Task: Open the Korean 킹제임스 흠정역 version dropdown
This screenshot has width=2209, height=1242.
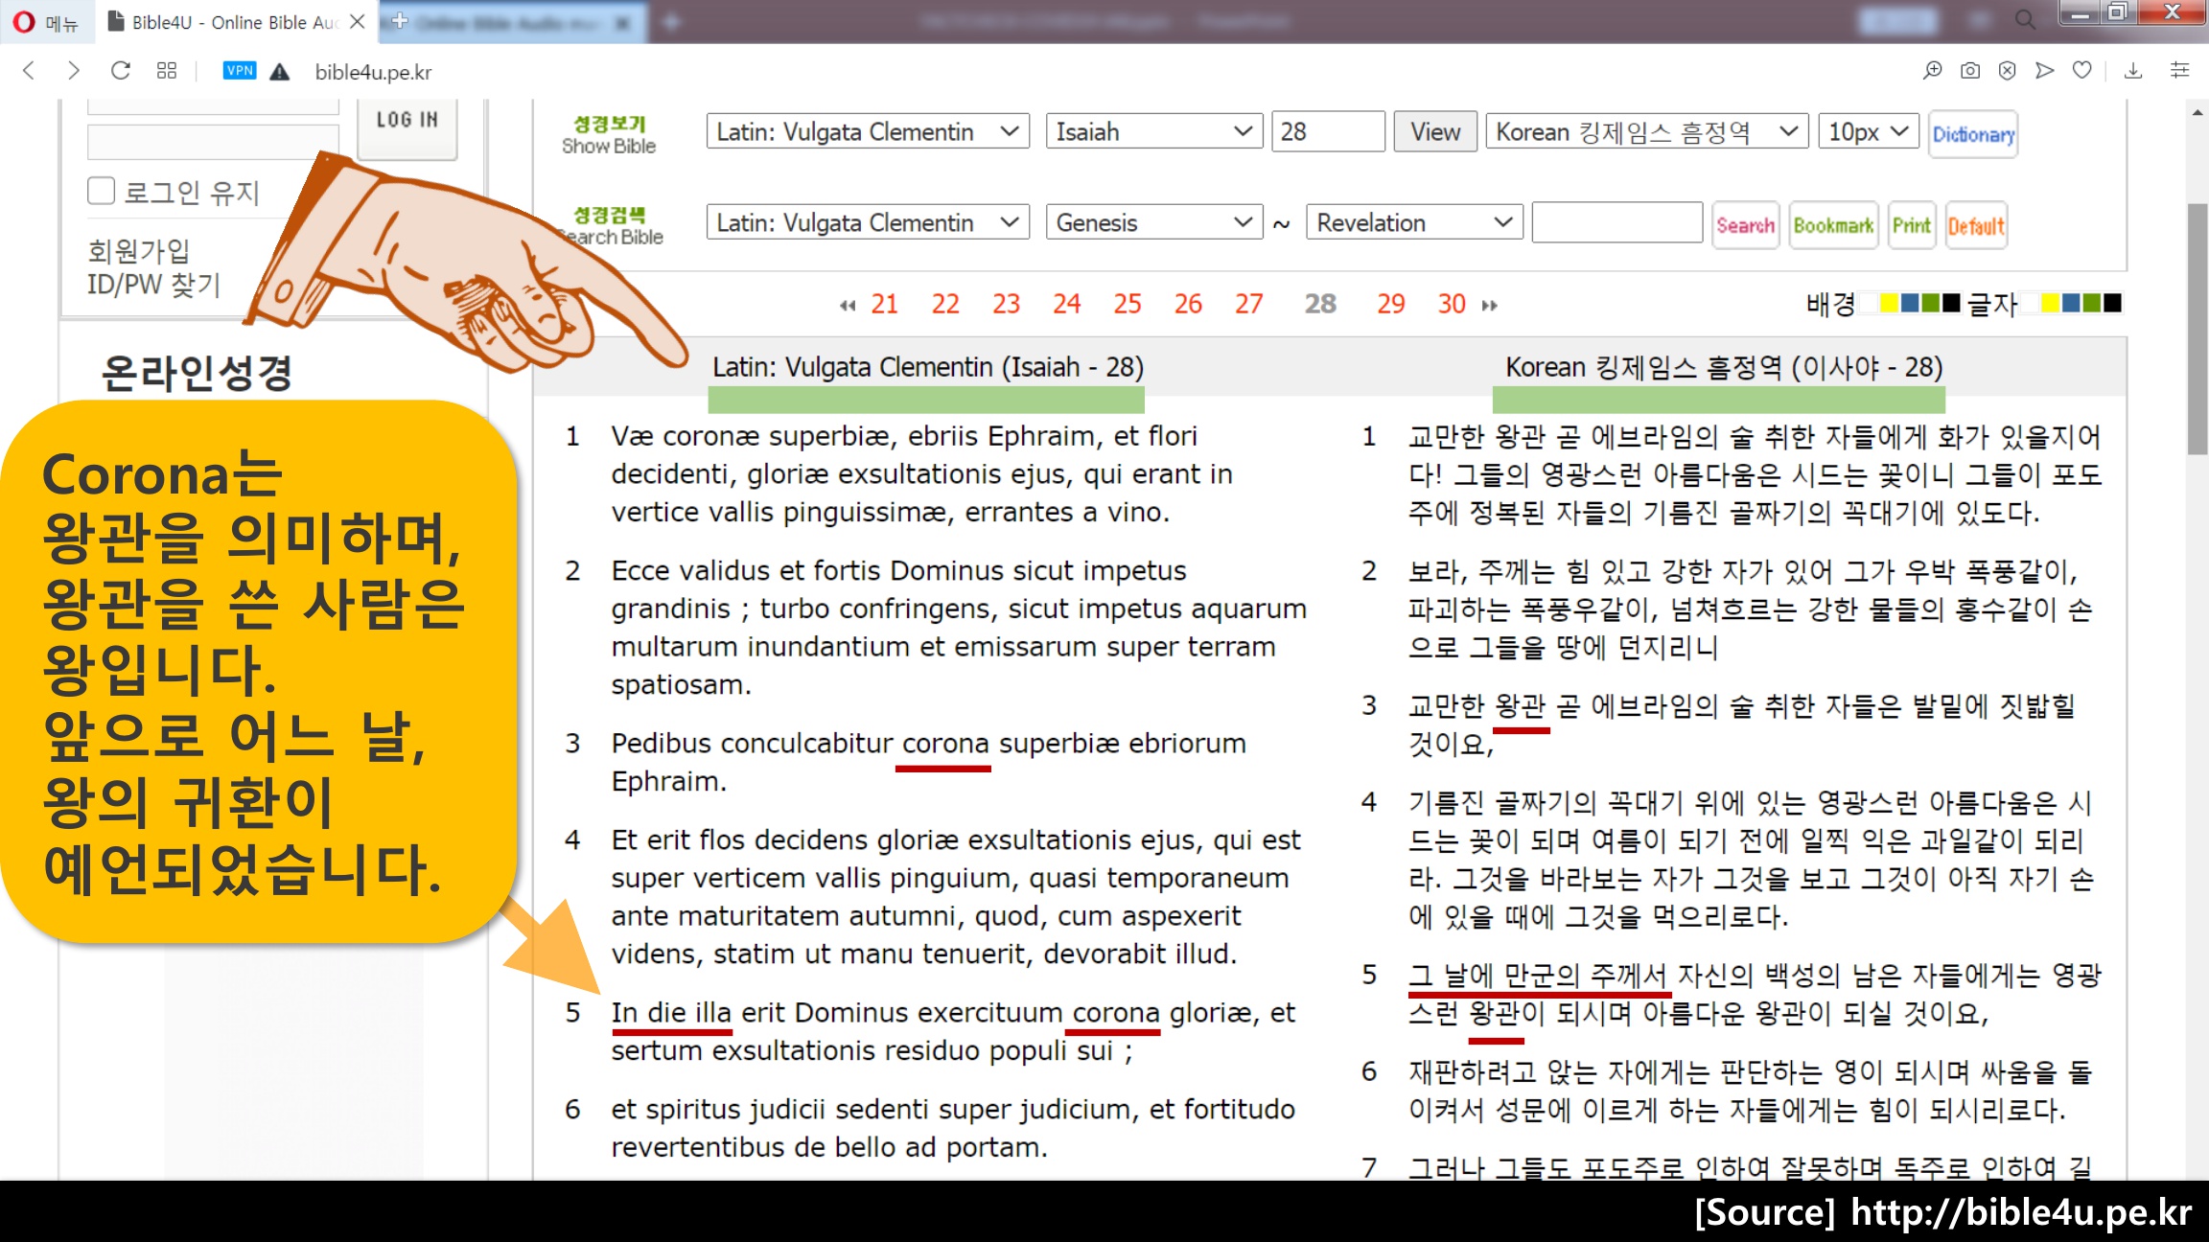Action: tap(1645, 132)
